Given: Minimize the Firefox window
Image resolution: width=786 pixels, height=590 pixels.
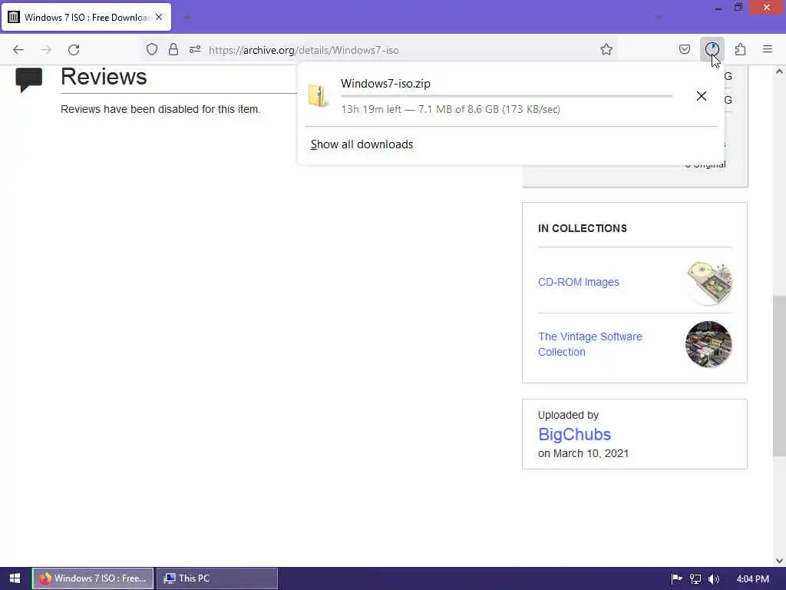Looking at the screenshot, I should click(x=718, y=8).
